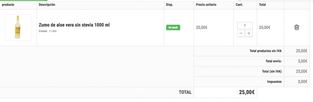Click the Impuestos label
Viewport: 313px width, 102px height.
[274, 82]
